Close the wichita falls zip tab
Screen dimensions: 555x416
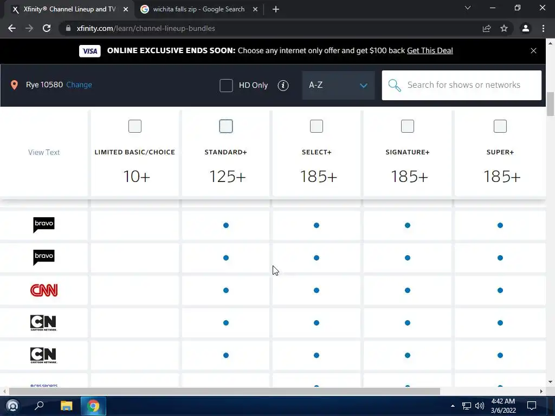pyautogui.click(x=255, y=9)
